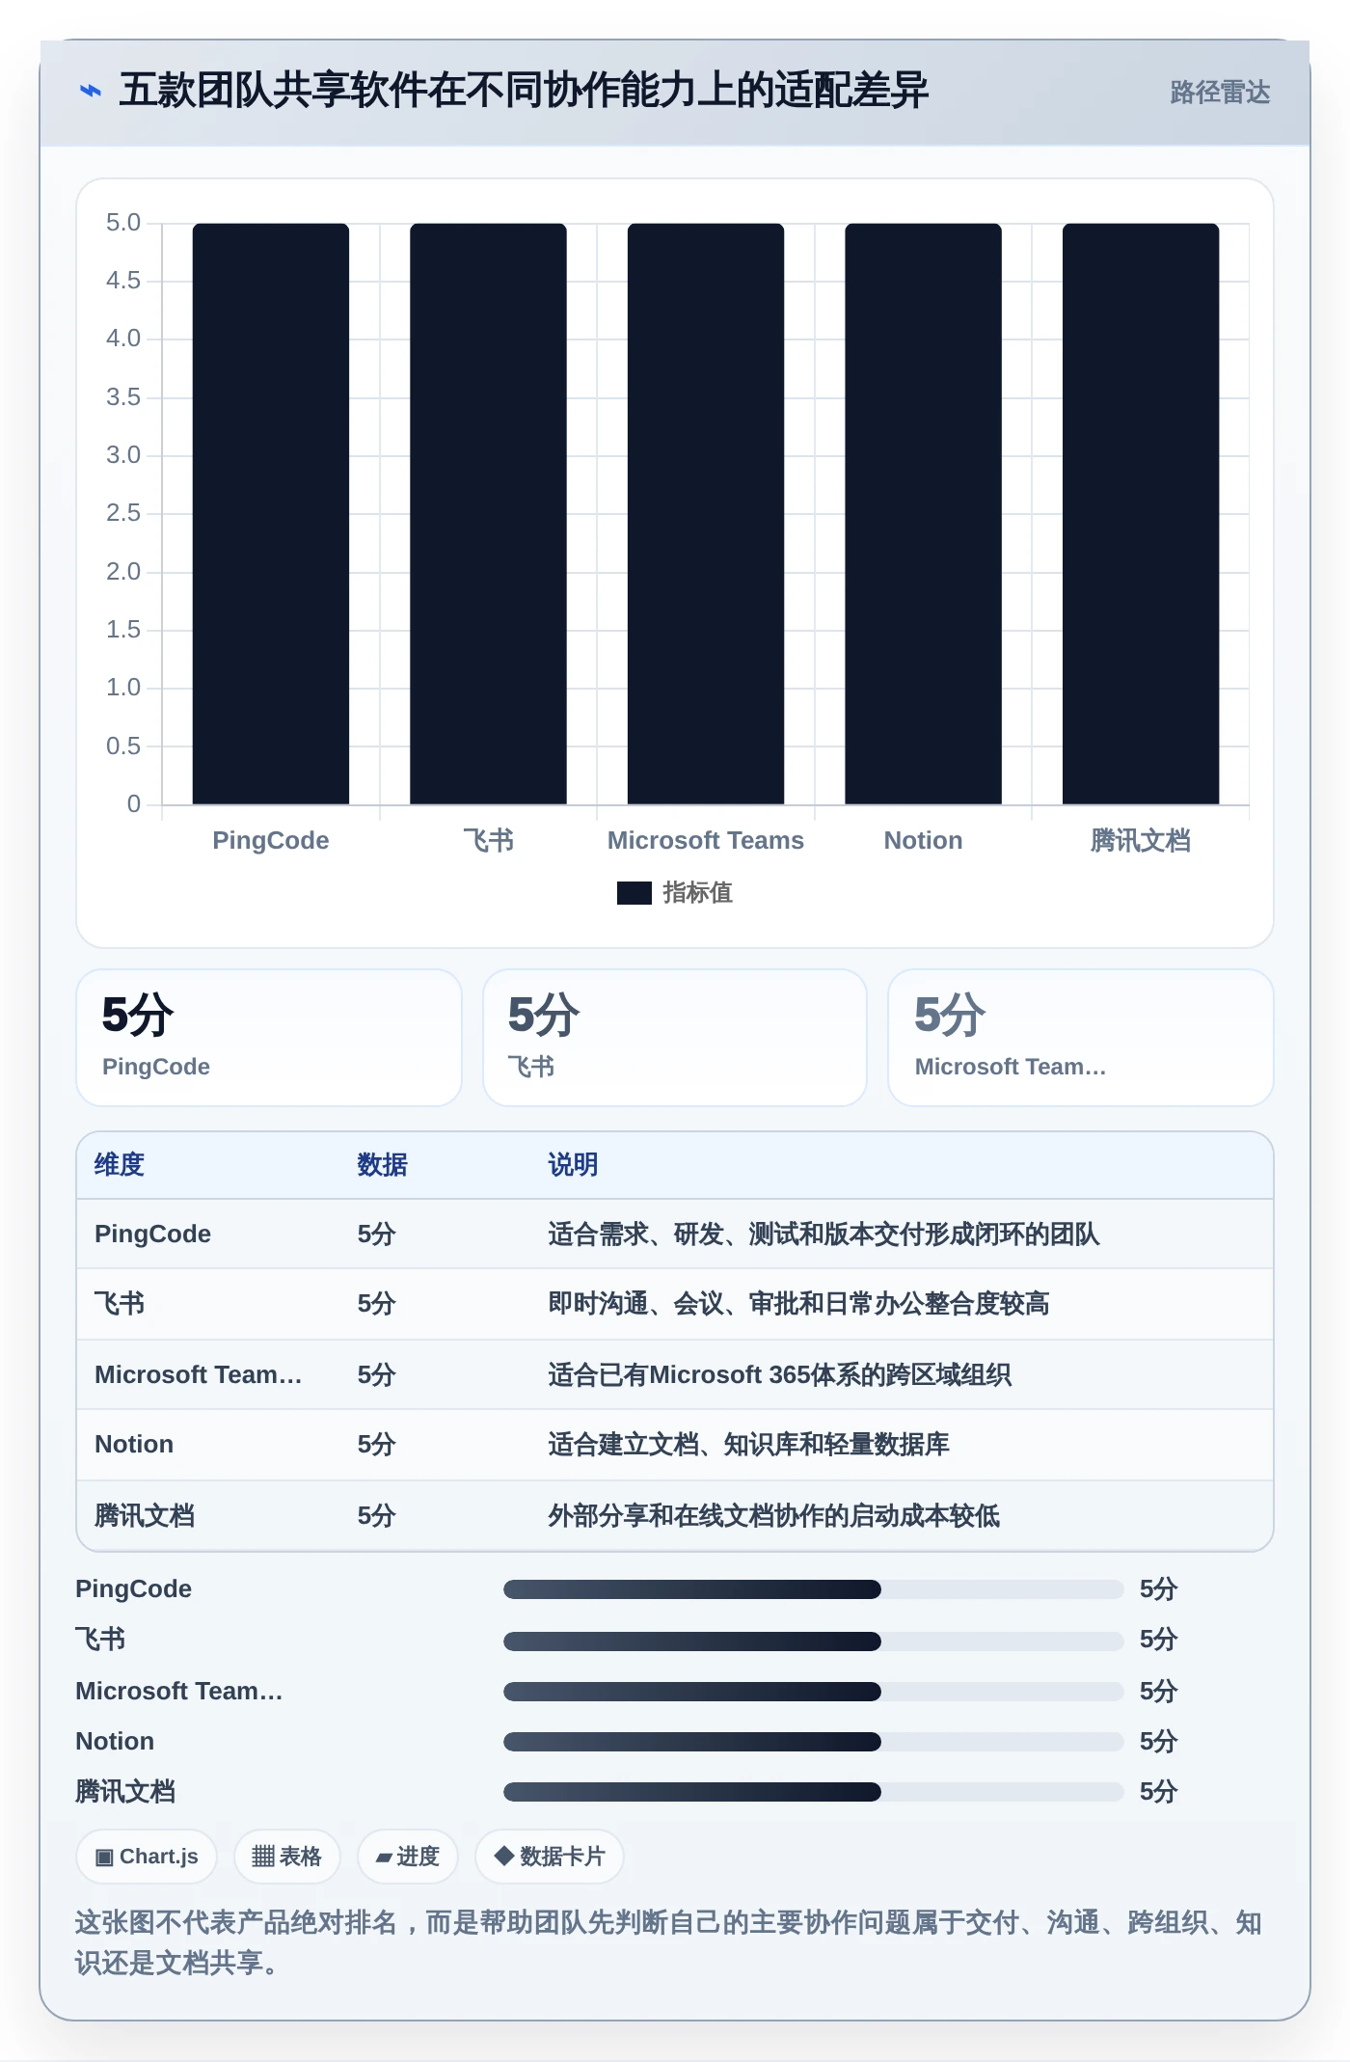Click the 数据 column header
The image size is (1350, 2062).
point(383,1165)
